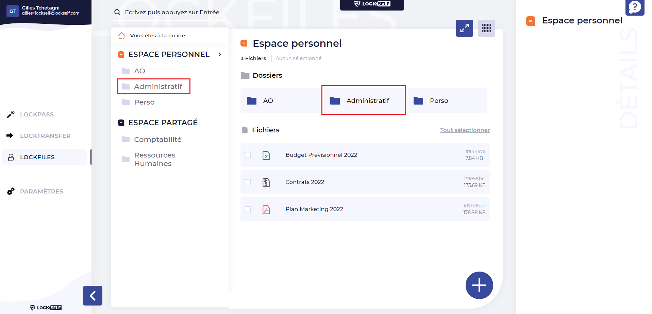Open the help question mark icon
Viewport: 652px width, 314px height.
click(x=635, y=7)
